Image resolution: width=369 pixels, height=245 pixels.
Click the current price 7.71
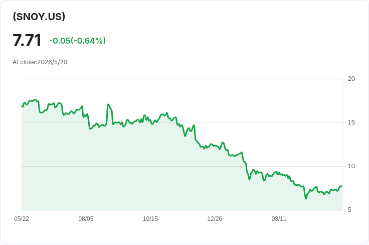(27, 41)
